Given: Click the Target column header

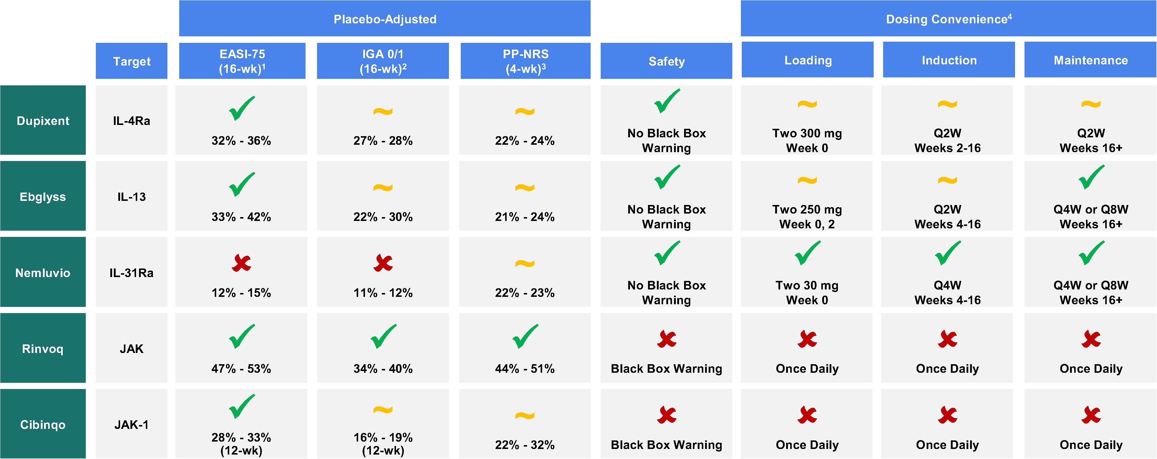Looking at the screenshot, I should [x=132, y=61].
